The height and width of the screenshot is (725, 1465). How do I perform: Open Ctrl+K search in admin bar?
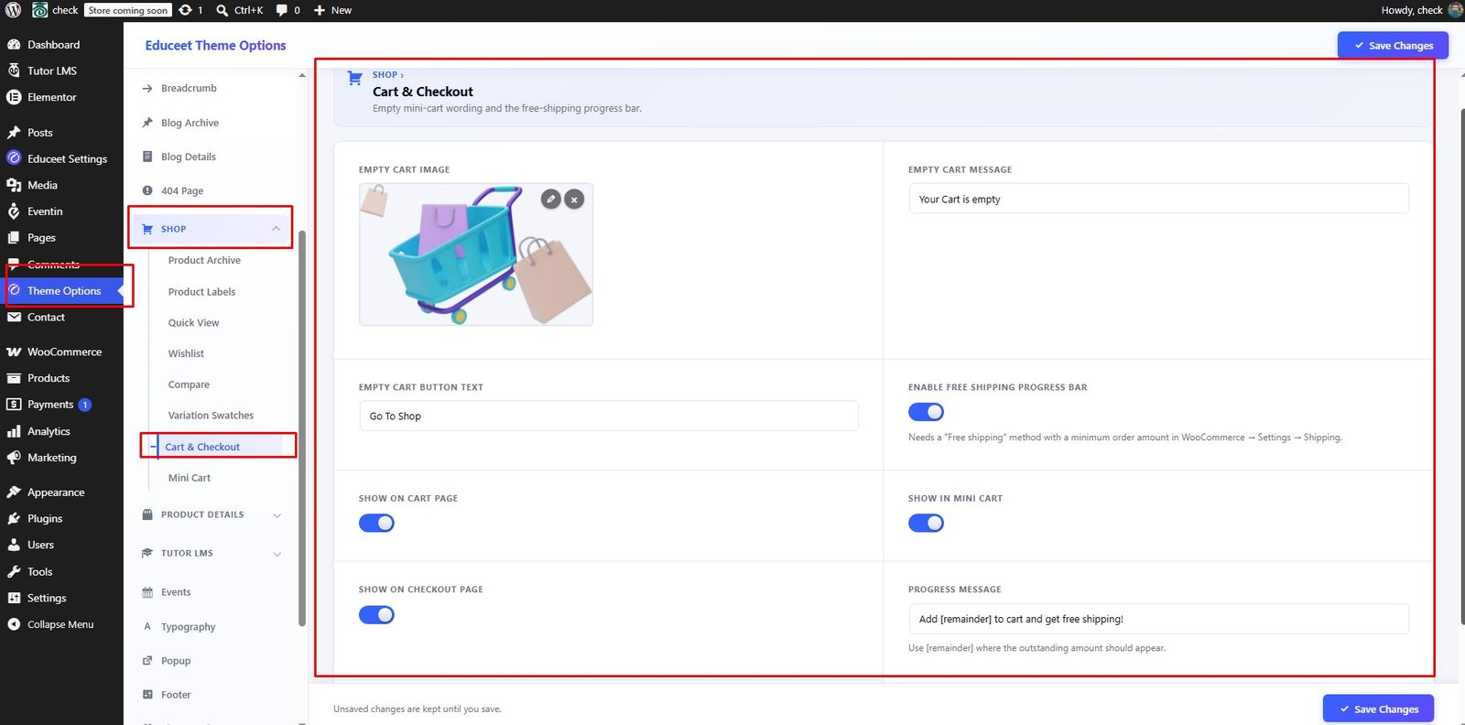click(240, 10)
